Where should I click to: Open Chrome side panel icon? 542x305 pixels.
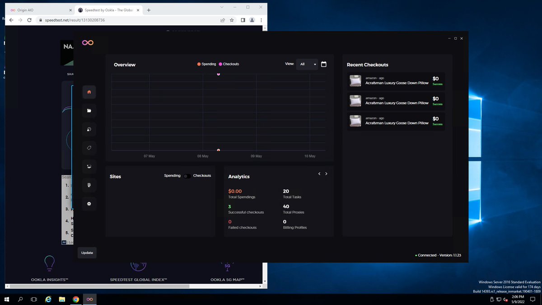[243, 20]
